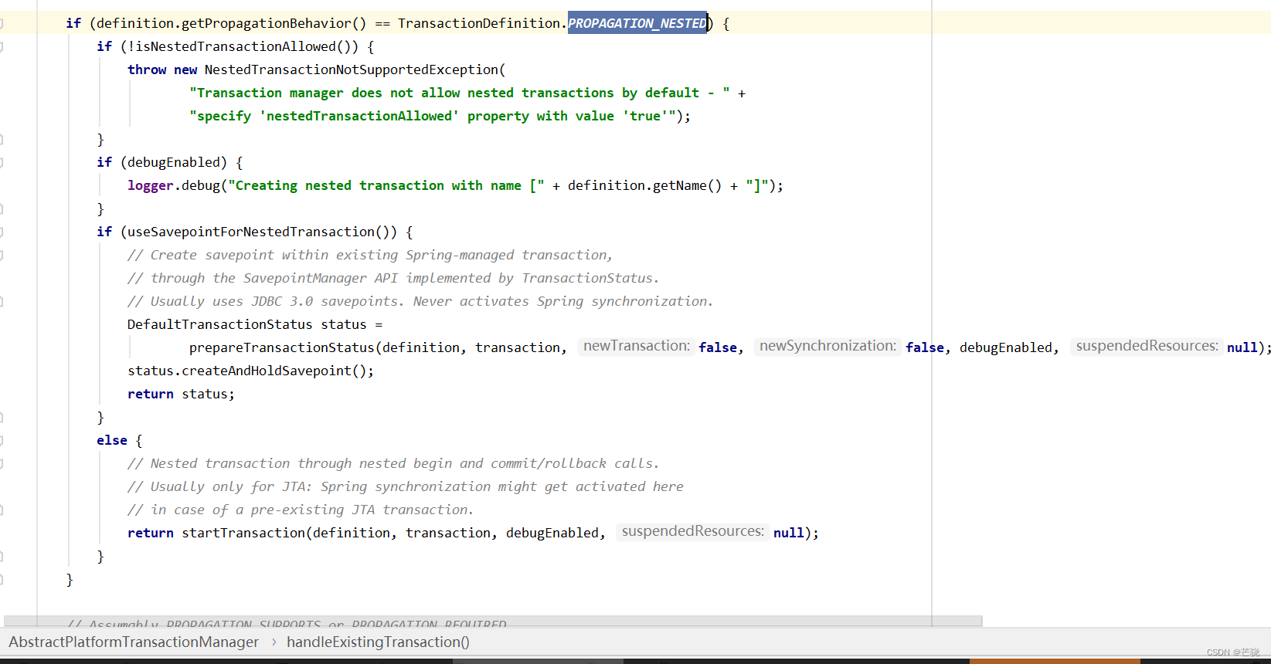Click the logger field reference
The height and width of the screenshot is (664, 1271).
151,185
